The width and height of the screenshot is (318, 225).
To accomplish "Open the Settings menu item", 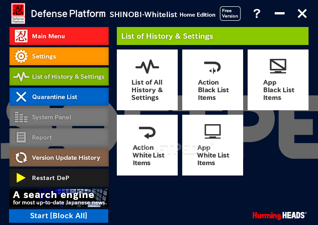I will pyautogui.click(x=59, y=56).
